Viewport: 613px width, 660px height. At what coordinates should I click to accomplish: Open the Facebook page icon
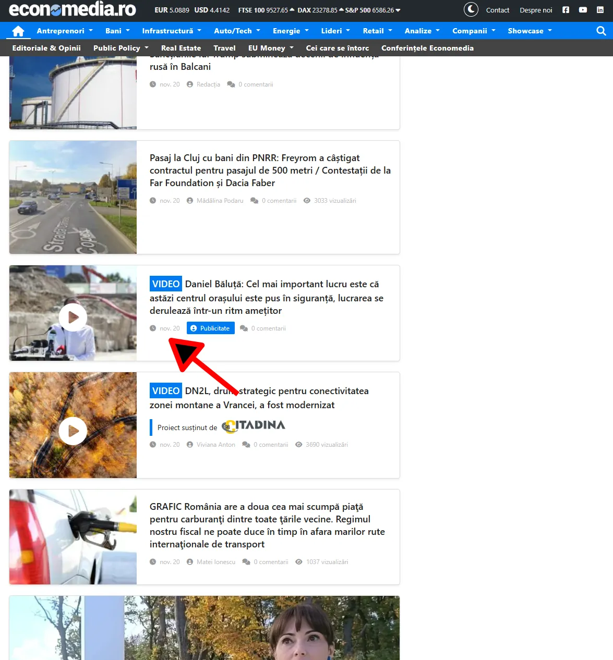[x=566, y=10]
